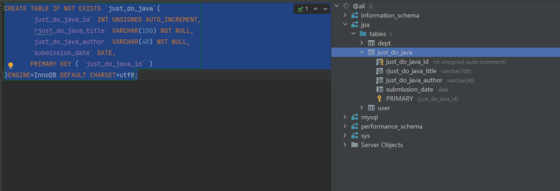This screenshot has width=560, height=191.
Task: Select the sys schema label
Action: click(x=366, y=136)
